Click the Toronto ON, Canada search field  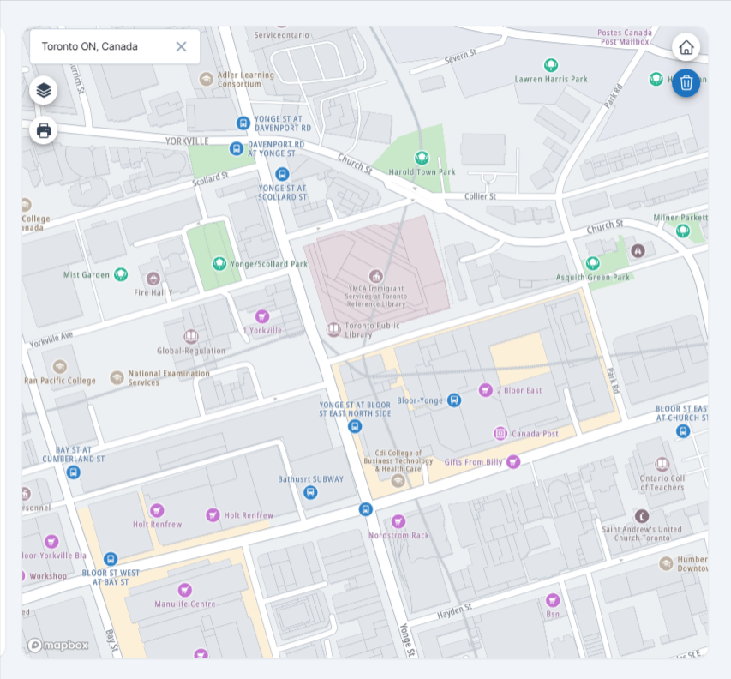(x=115, y=46)
